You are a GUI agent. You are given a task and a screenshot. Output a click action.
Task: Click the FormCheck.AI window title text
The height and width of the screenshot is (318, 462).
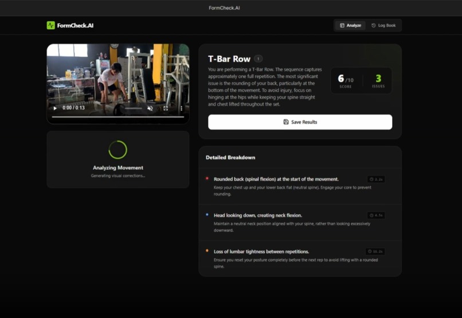pyautogui.click(x=224, y=8)
